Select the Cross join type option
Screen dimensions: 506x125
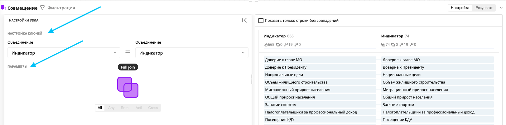click(x=153, y=108)
